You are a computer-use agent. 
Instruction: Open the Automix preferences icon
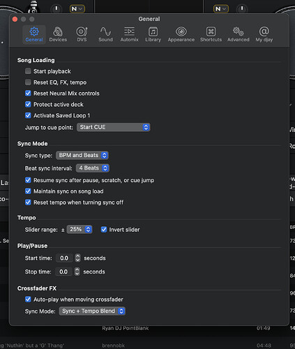click(x=129, y=31)
